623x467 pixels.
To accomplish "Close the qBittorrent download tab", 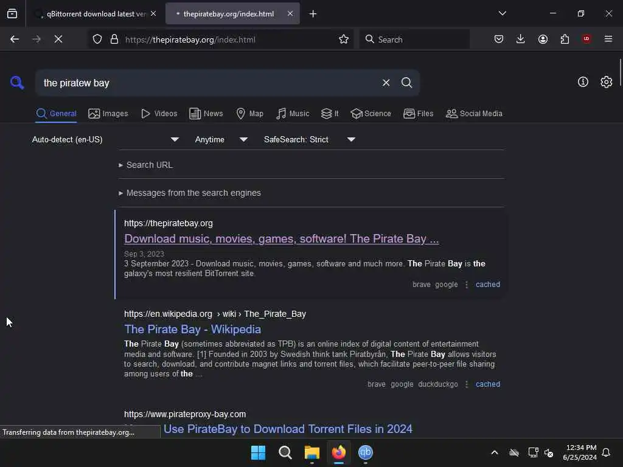I will tap(153, 13).
